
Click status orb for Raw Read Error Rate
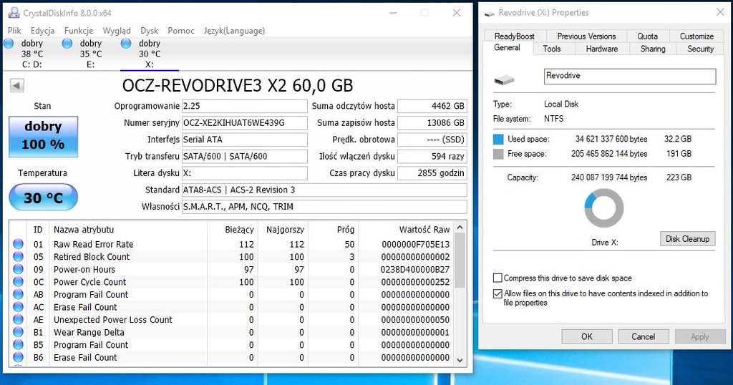pyautogui.click(x=18, y=244)
